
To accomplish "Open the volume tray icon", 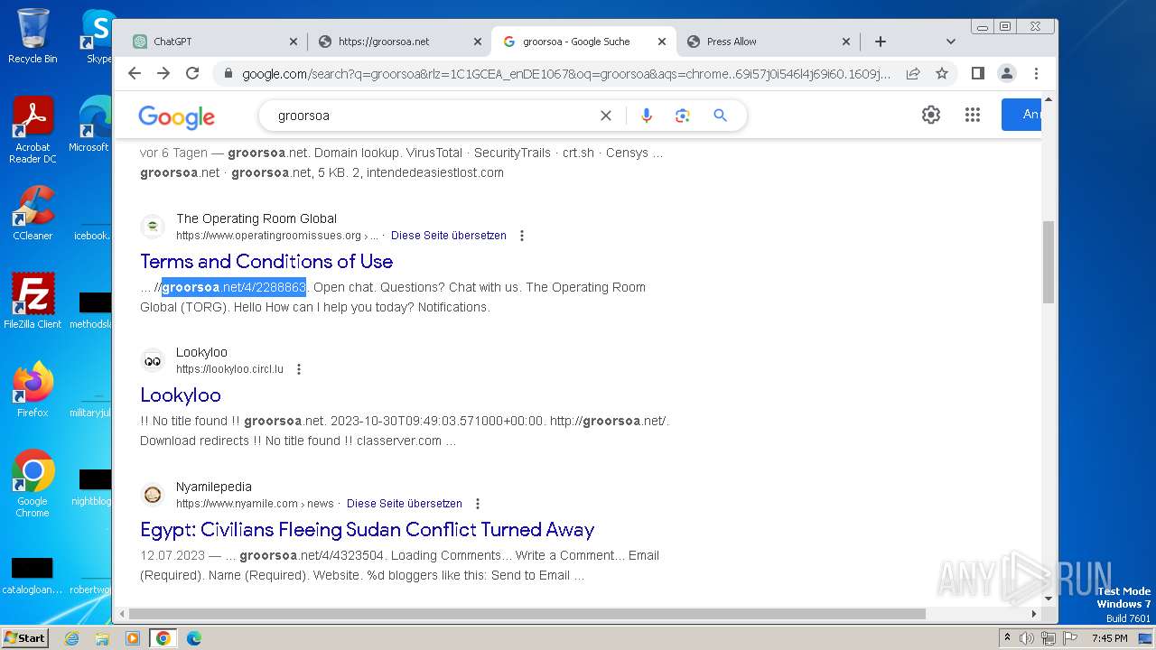I will tap(1027, 638).
